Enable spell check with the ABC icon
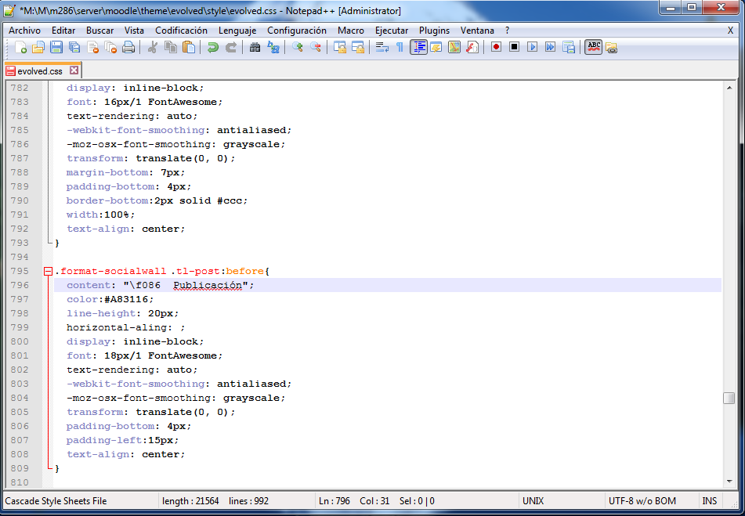 tap(594, 47)
